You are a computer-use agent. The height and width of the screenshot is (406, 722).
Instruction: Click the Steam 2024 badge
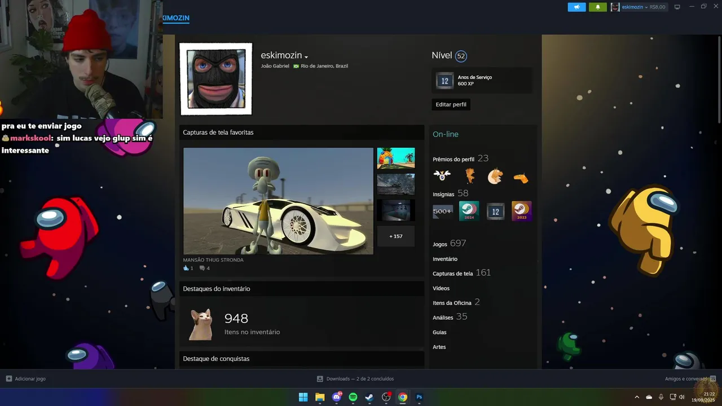[x=469, y=211]
